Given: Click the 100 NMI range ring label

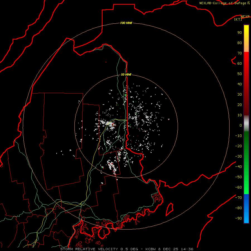Looking at the screenshot, I should [x=126, y=23].
